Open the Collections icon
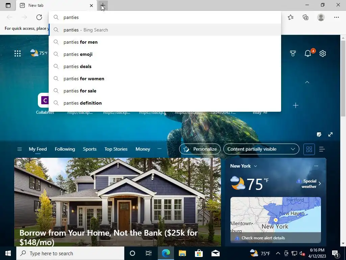Screen dimensions: 346x260 305,17
